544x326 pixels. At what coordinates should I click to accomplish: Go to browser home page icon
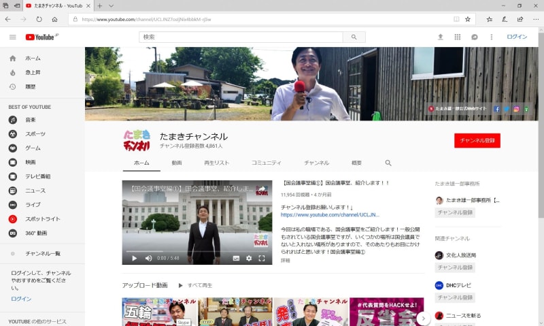(x=55, y=20)
